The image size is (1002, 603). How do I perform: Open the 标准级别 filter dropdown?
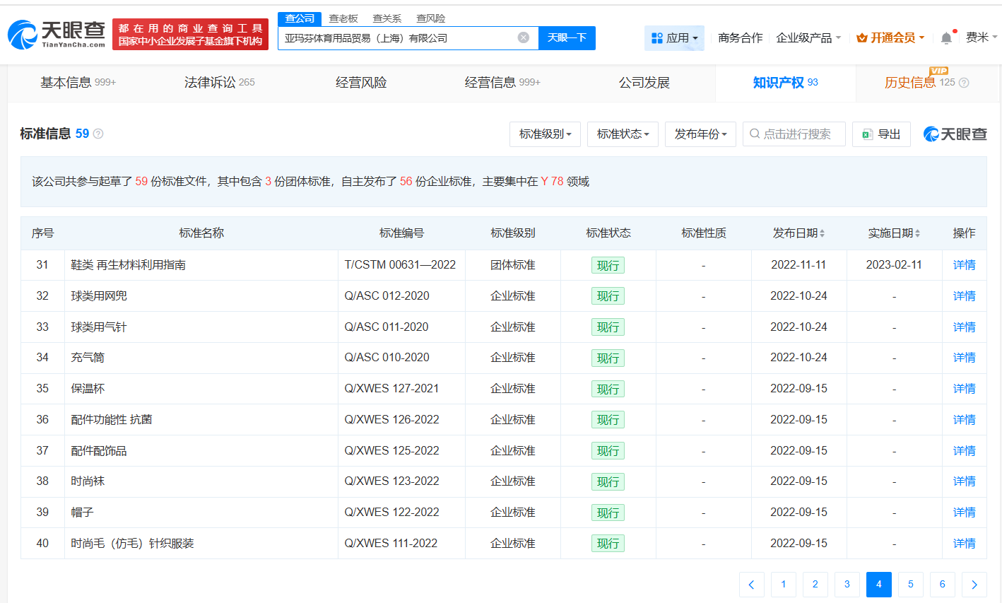[x=545, y=134]
